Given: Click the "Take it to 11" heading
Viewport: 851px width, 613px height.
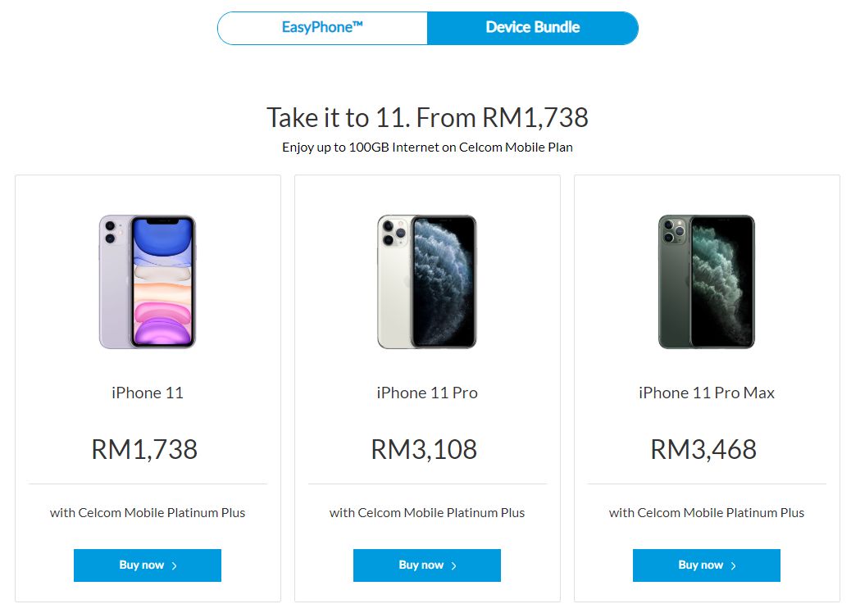Looking at the screenshot, I should [x=427, y=117].
